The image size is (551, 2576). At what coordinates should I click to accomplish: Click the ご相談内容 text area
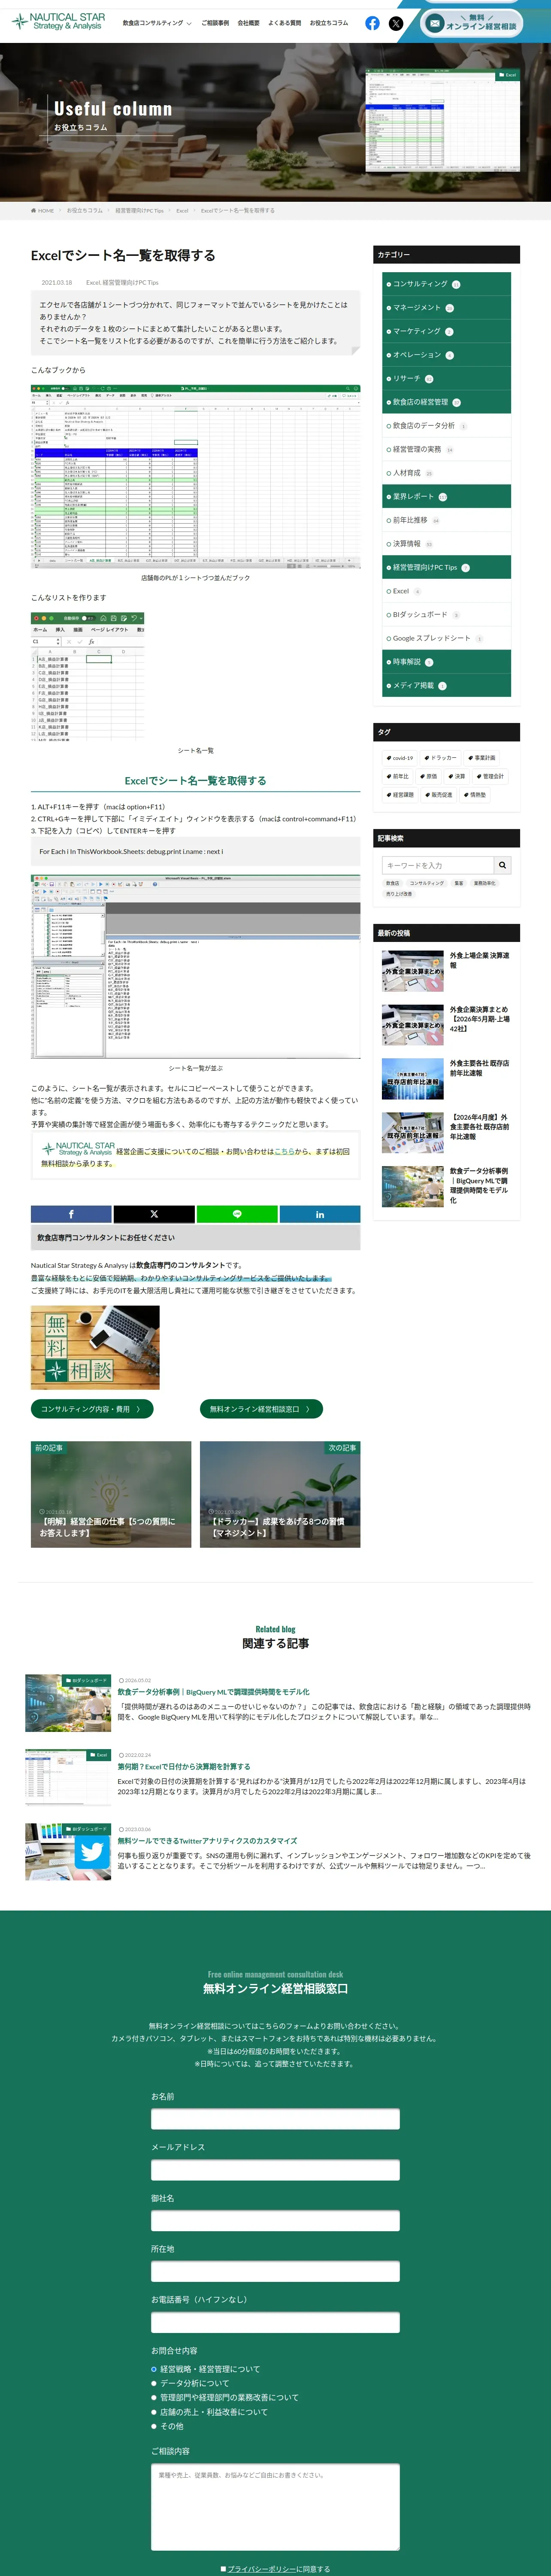click(275, 2507)
